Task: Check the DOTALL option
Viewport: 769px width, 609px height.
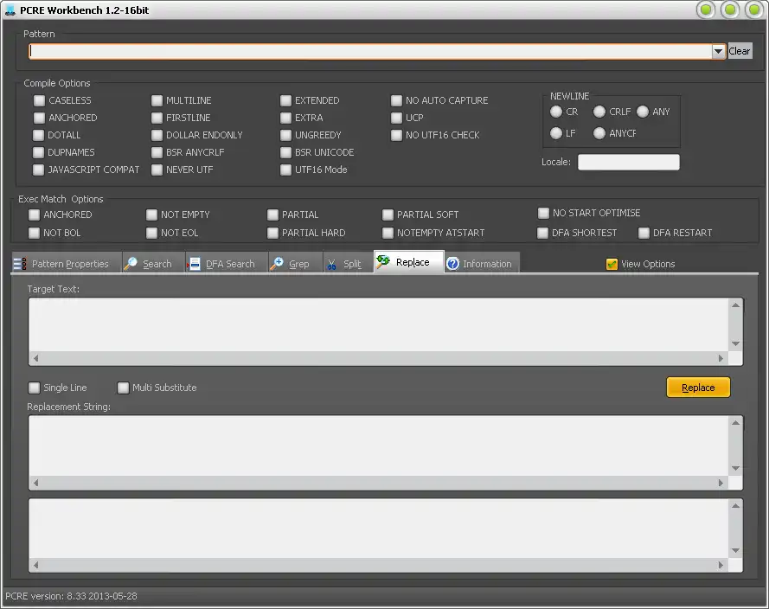Action: [38, 135]
